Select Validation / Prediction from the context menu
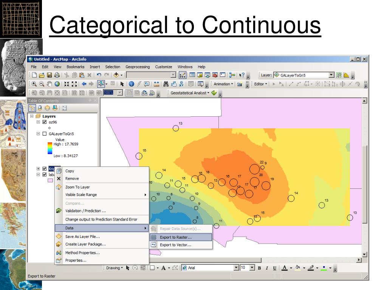 point(102,211)
